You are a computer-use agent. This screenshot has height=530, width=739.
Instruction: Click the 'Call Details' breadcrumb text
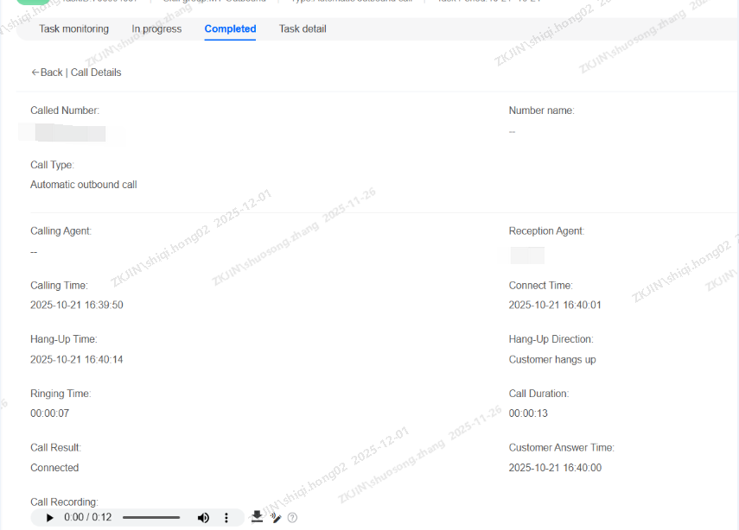(x=96, y=73)
